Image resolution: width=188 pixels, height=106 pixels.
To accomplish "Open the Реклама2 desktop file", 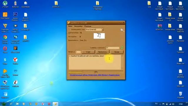I will point(180,39).
